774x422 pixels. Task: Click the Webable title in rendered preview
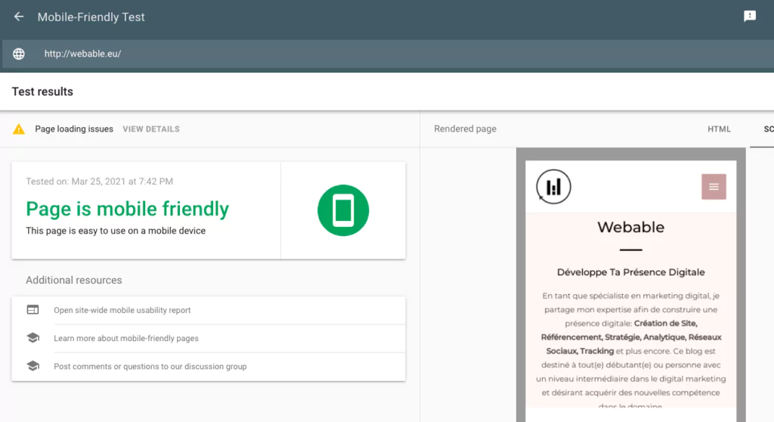tap(630, 227)
